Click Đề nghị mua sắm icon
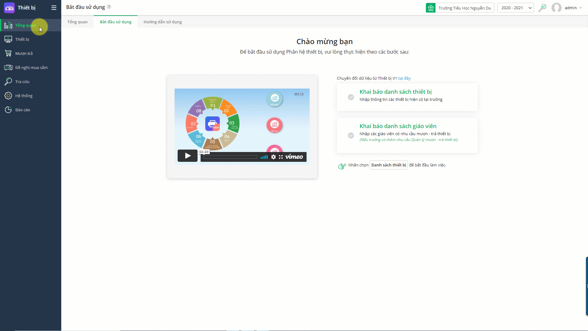This screenshot has width=588, height=331. pos(8,67)
